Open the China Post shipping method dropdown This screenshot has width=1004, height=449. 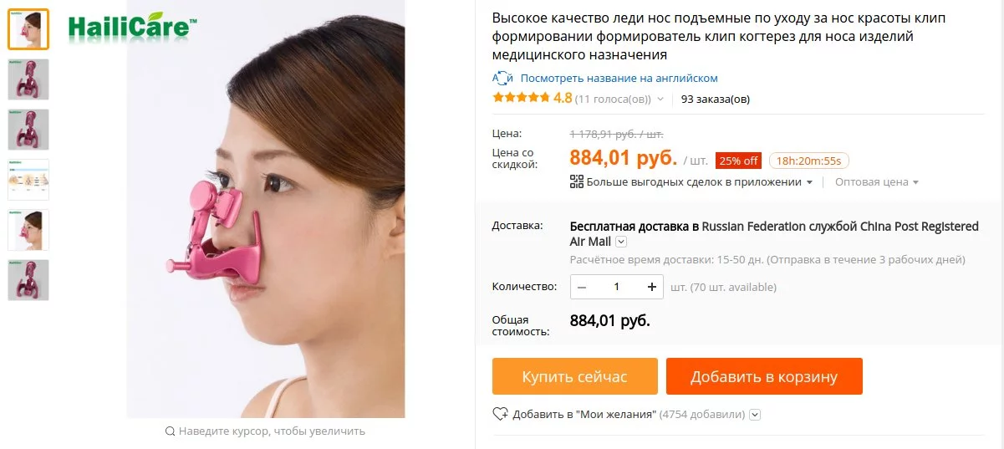621,242
